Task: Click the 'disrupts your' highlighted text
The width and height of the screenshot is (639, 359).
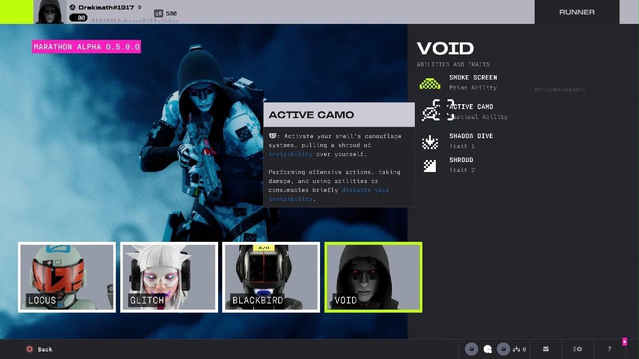Action: (365, 190)
